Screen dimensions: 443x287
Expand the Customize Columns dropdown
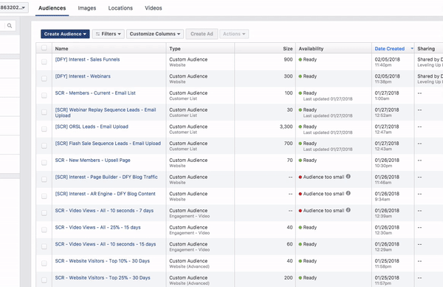pyautogui.click(x=155, y=34)
